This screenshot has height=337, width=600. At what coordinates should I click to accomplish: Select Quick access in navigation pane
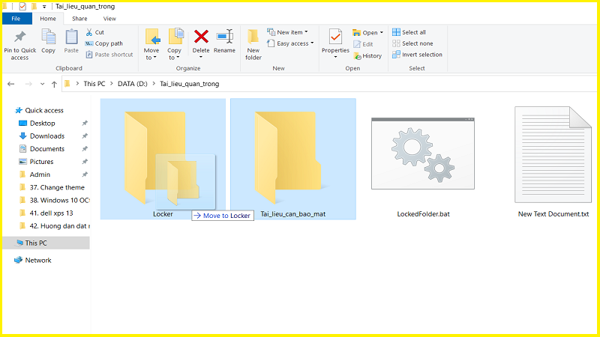[x=44, y=110]
